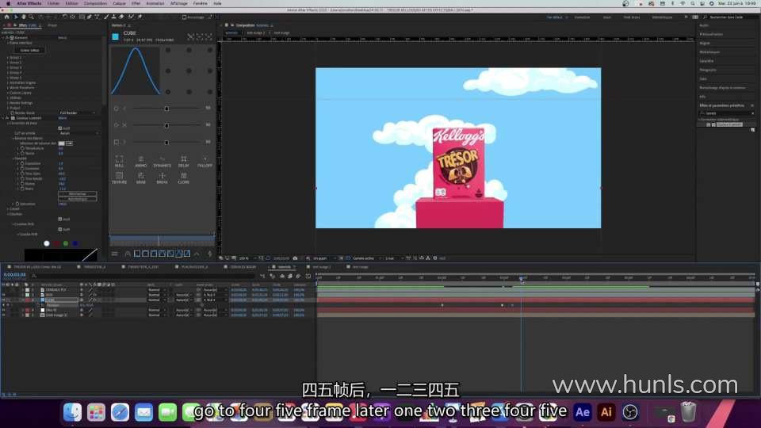
Task: Toggle the Actif checkbox under Correction de base
Action: pyautogui.click(x=59, y=128)
